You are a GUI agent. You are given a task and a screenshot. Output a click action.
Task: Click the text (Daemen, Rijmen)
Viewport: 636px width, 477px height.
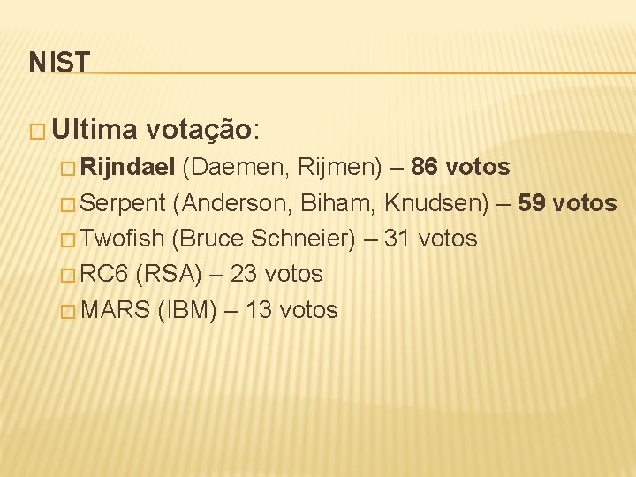(282, 167)
